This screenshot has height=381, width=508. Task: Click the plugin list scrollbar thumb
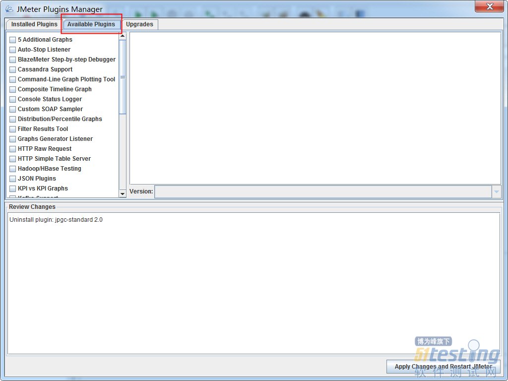(123, 77)
